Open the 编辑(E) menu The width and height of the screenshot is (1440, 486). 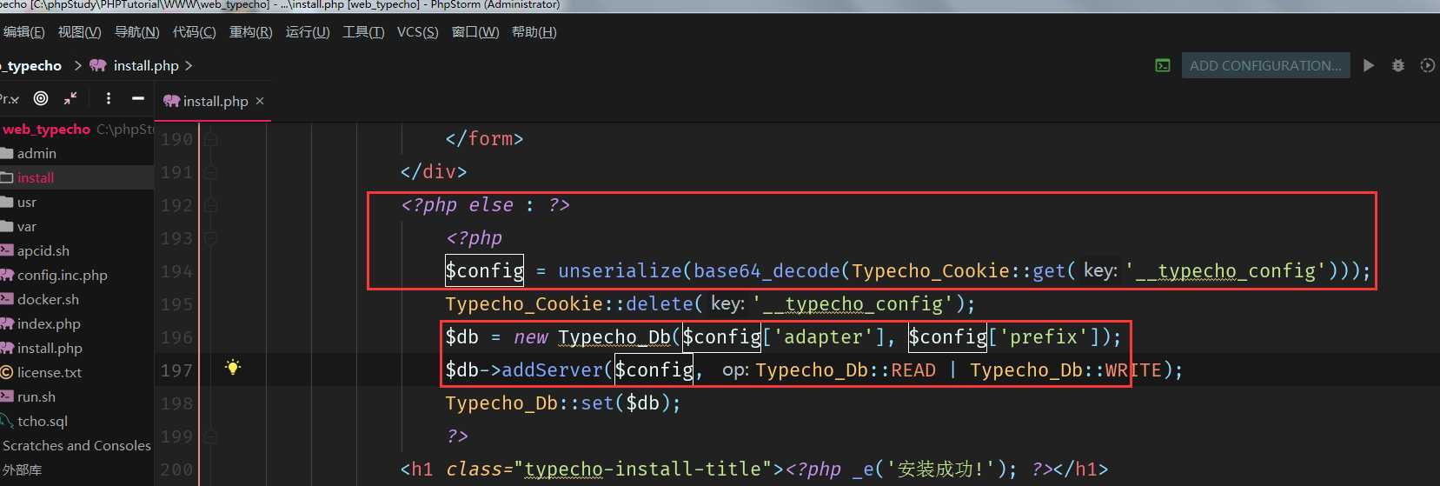point(23,32)
